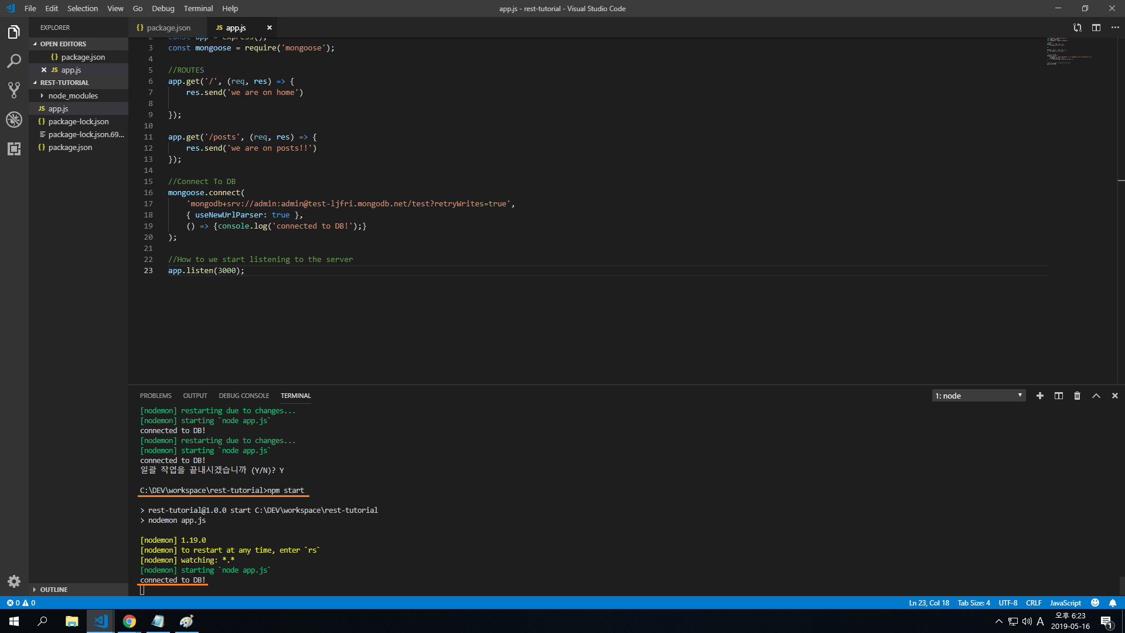
Task: Open the File menu
Action: 30,8
